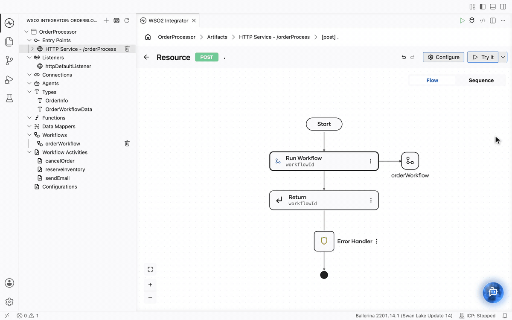Toggle primary sidebar layout icon
Viewport: 512px width, 320px height.
(x=483, y=7)
